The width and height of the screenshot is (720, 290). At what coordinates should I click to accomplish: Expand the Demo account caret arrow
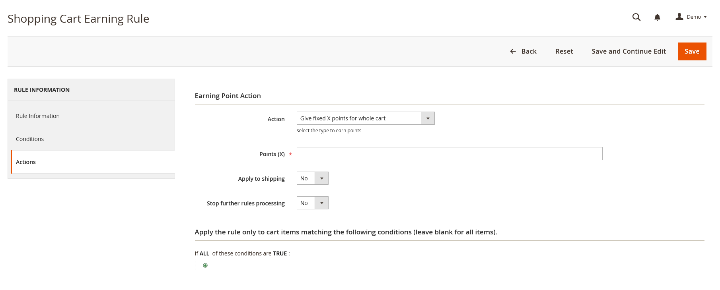[705, 17]
